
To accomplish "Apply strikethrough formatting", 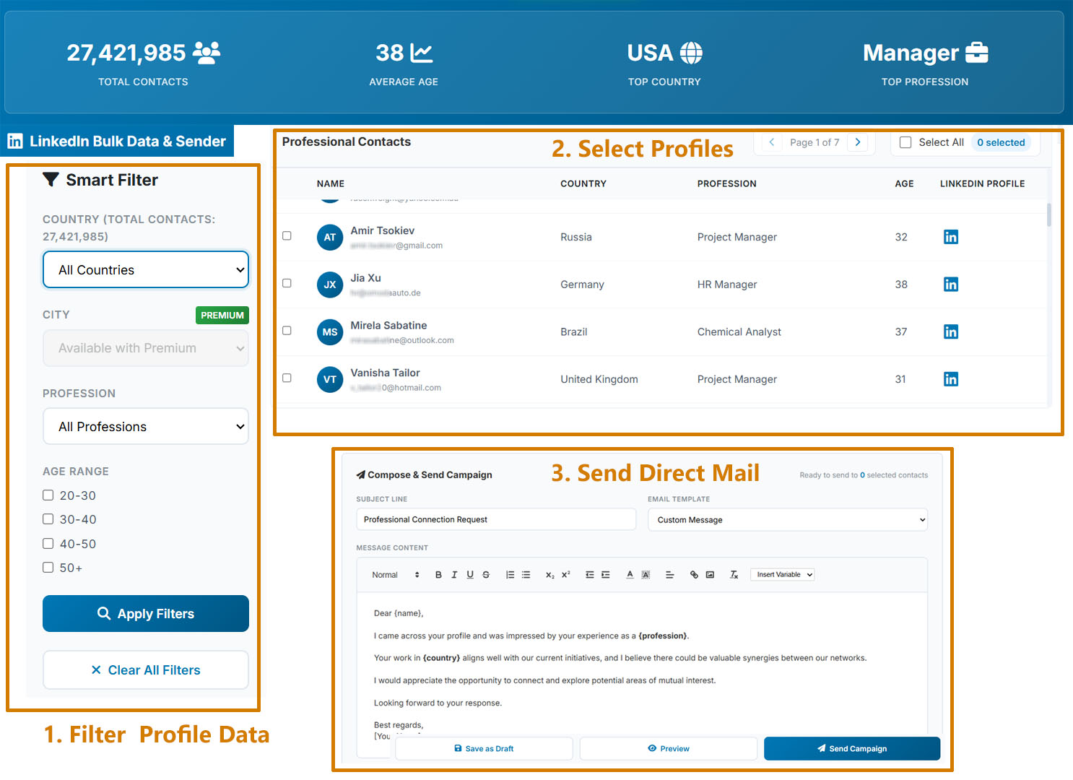I will coord(486,574).
